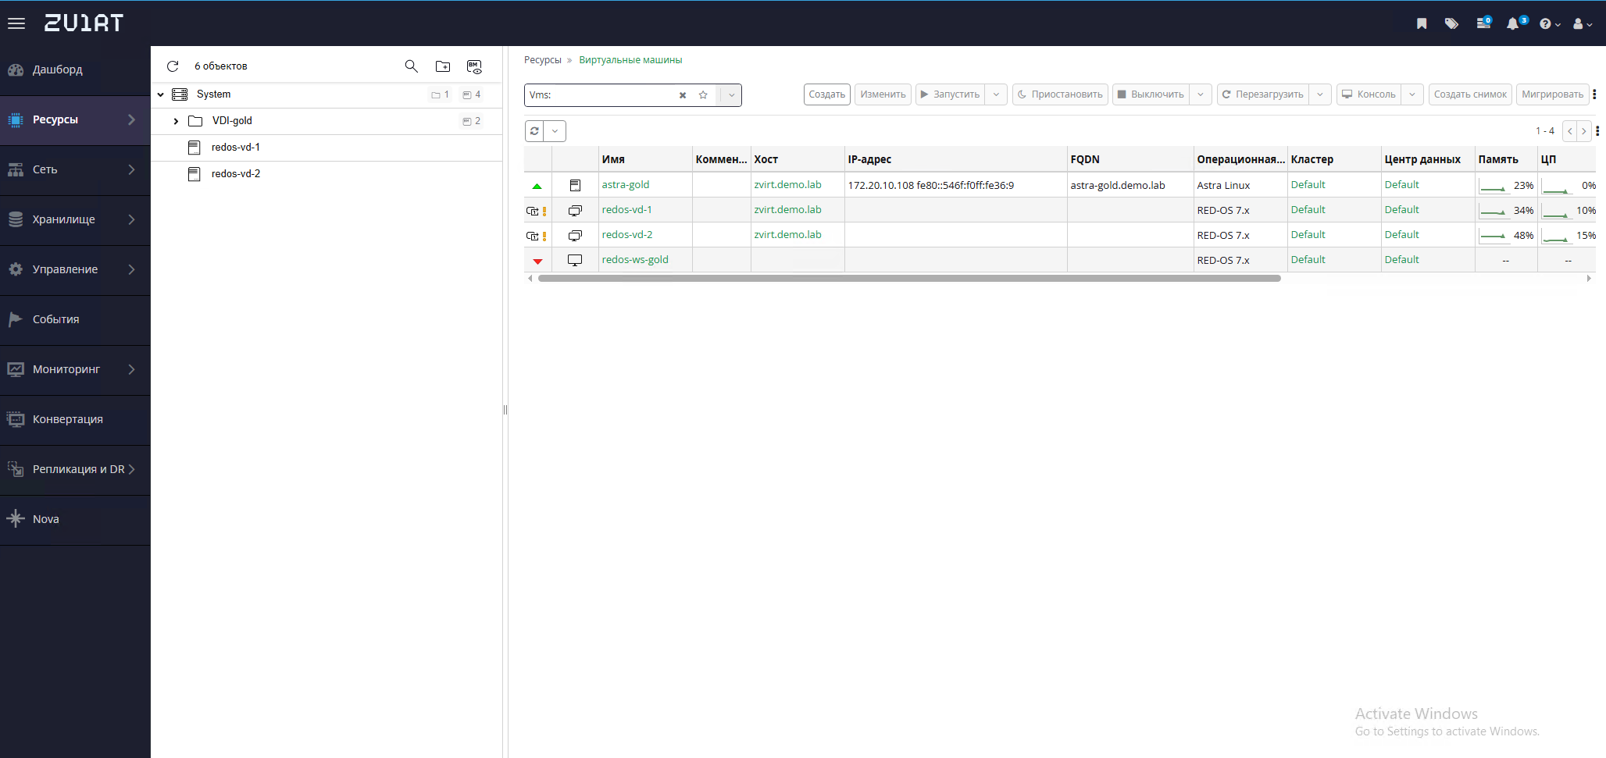This screenshot has height=758, width=1606.
Task: Open the tags icon in header
Action: pos(1451,23)
